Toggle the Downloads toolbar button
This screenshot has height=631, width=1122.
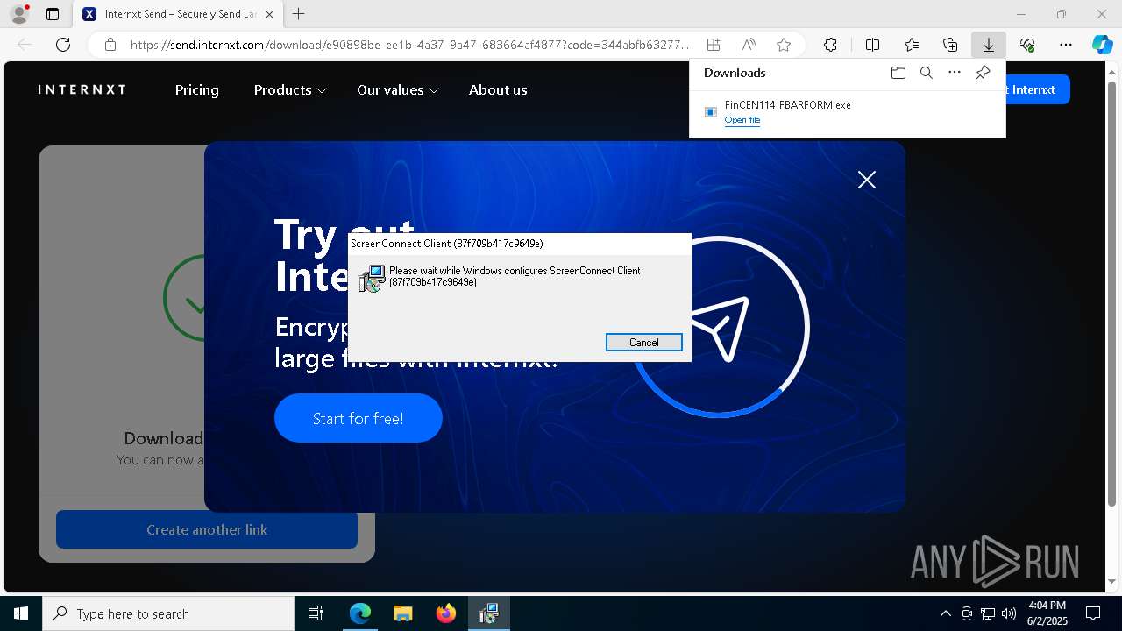pyautogui.click(x=989, y=45)
